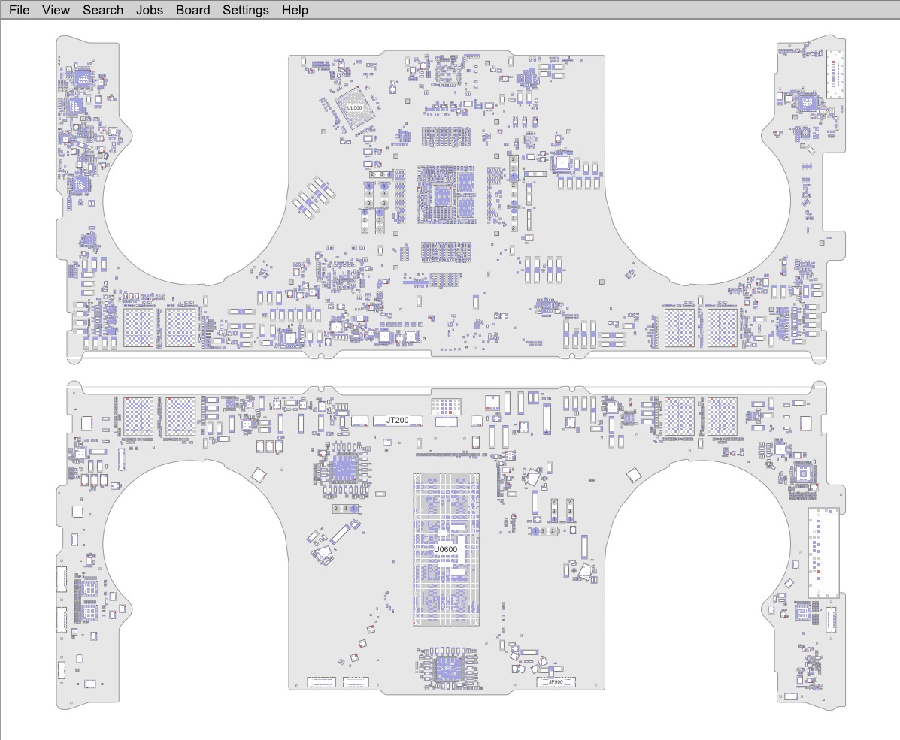Click the pin-grid connector right of JT200
900x740 pixels.
447,406
